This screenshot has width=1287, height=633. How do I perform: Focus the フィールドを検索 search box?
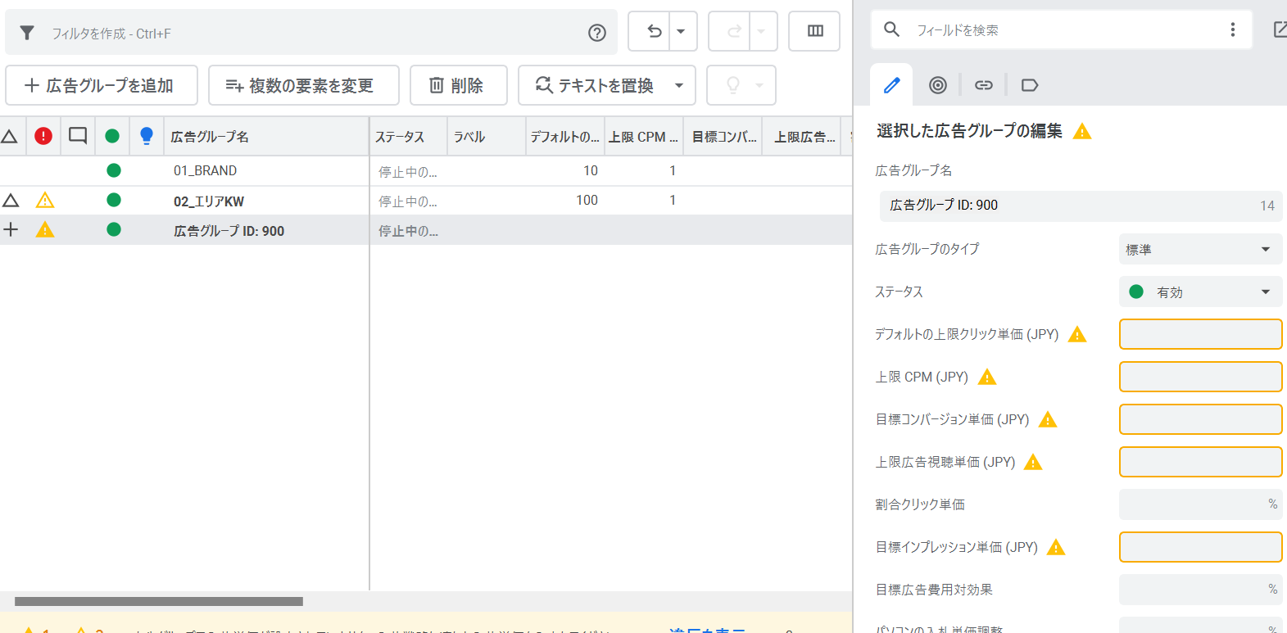pyautogui.click(x=1062, y=30)
